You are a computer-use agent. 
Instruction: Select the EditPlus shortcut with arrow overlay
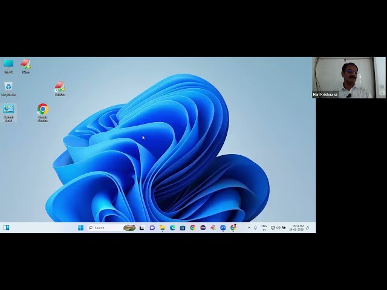tap(60, 89)
